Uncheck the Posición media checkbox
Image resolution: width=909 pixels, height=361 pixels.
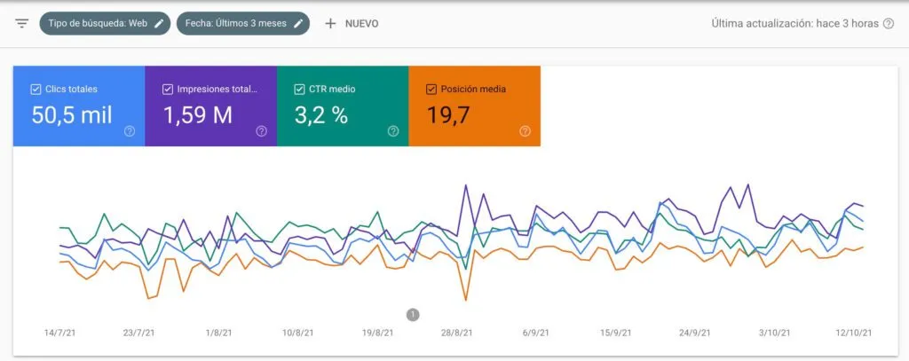coord(431,90)
